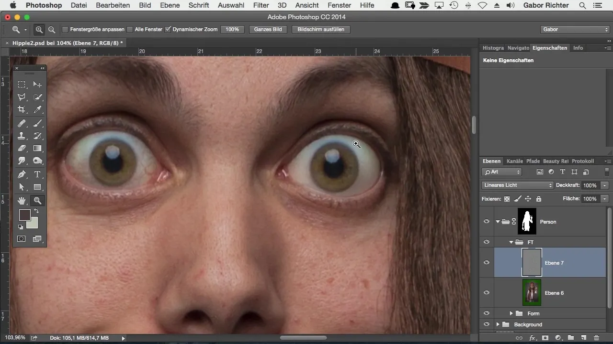Viewport: 613px width, 344px height.
Task: Collapse the FT group
Action: 511,242
